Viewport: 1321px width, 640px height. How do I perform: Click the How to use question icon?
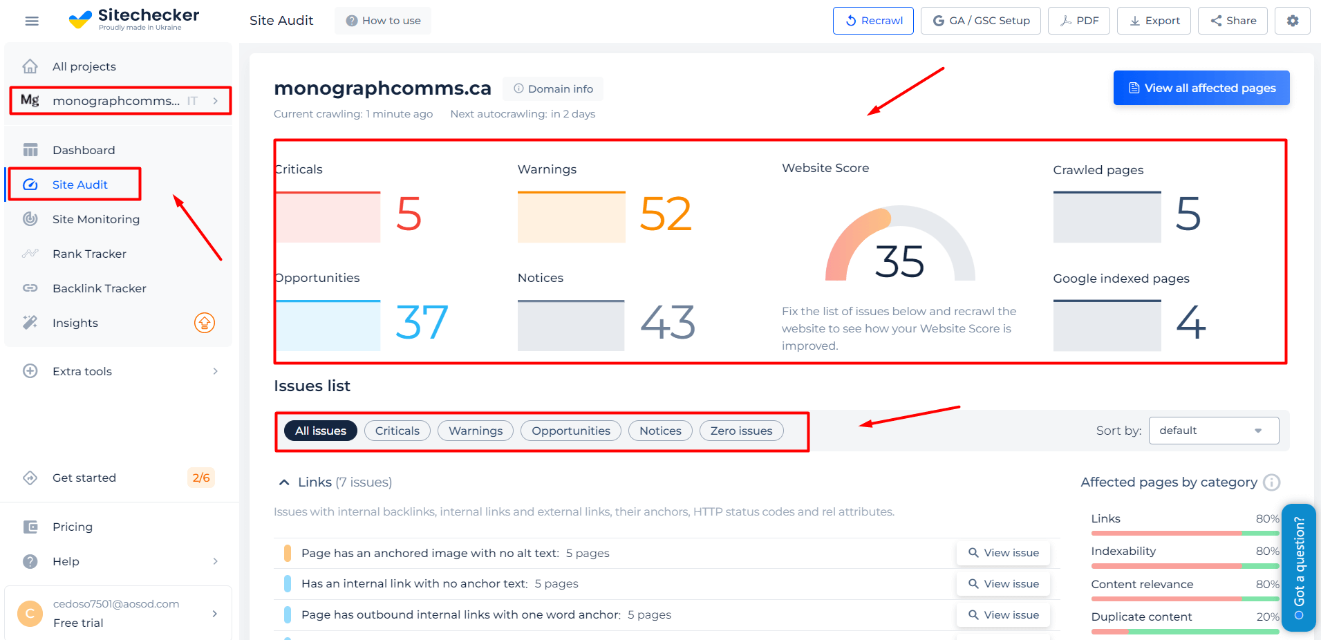click(x=352, y=21)
